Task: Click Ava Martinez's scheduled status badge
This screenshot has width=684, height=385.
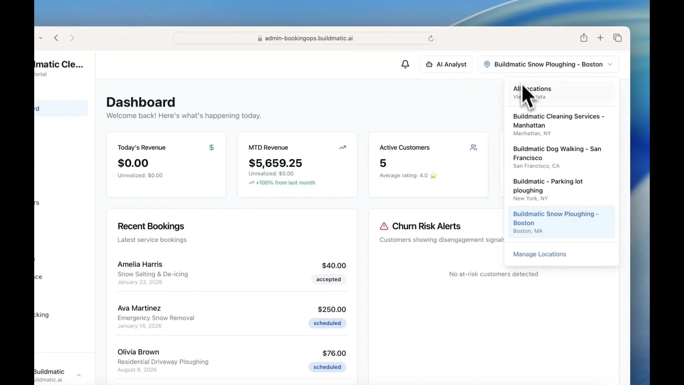Action: [327, 323]
